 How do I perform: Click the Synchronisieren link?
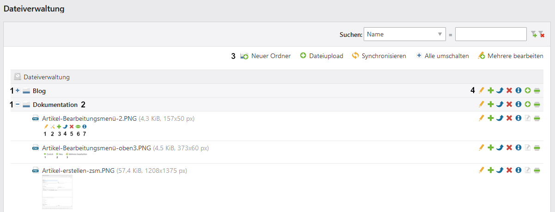[x=379, y=56]
